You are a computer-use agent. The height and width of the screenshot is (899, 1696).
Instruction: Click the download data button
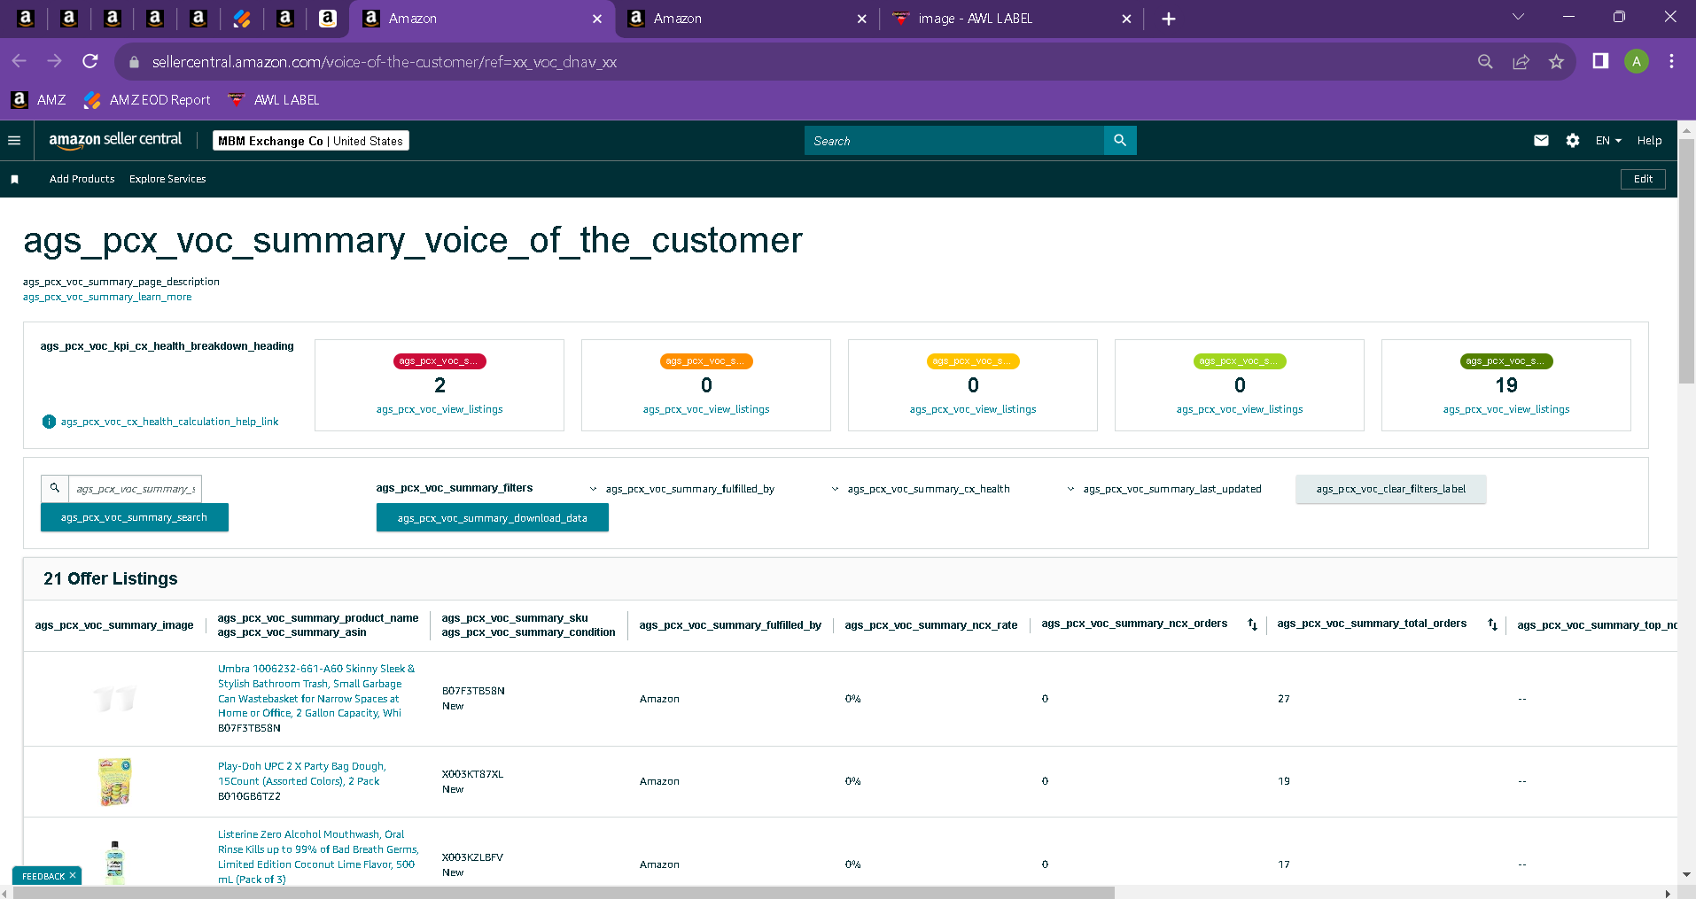(493, 518)
